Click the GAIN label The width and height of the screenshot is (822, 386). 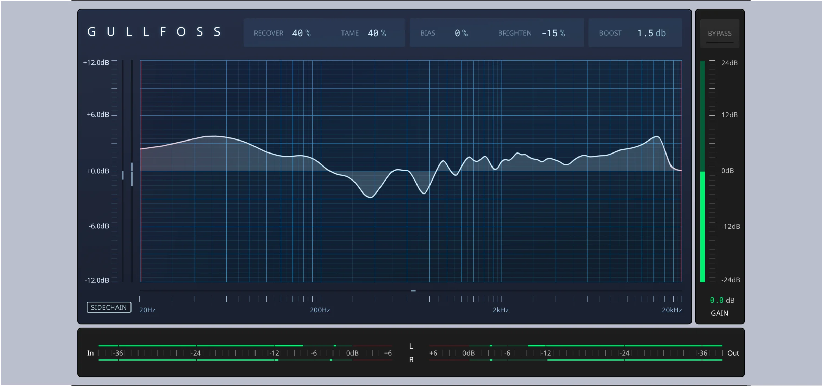click(720, 313)
